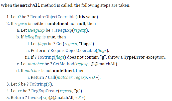Open the Call operation link

51,77
